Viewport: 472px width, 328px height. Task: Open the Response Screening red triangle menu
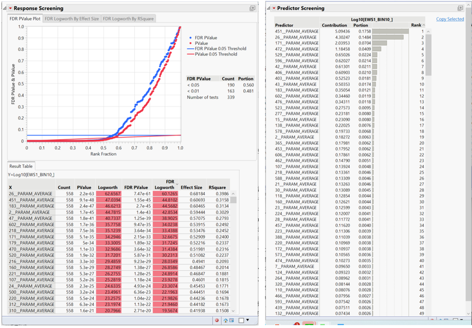click(10, 8)
